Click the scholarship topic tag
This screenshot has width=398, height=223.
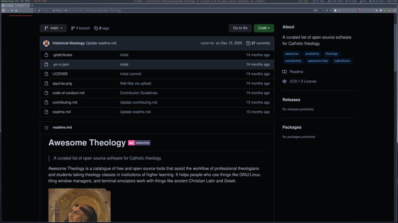(293, 61)
